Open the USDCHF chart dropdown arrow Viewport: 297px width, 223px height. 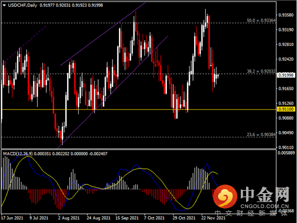pos(4,5)
